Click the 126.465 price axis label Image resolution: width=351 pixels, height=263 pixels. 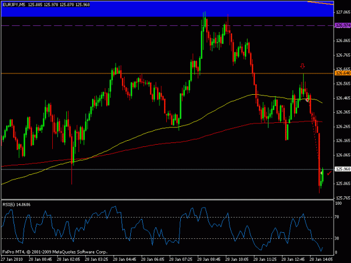click(x=343, y=98)
